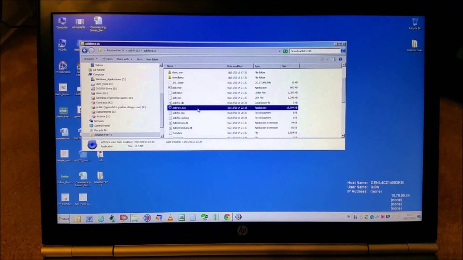This screenshot has width=463, height=260.
Task: Click New folder in toolbar
Action: coord(152,59)
